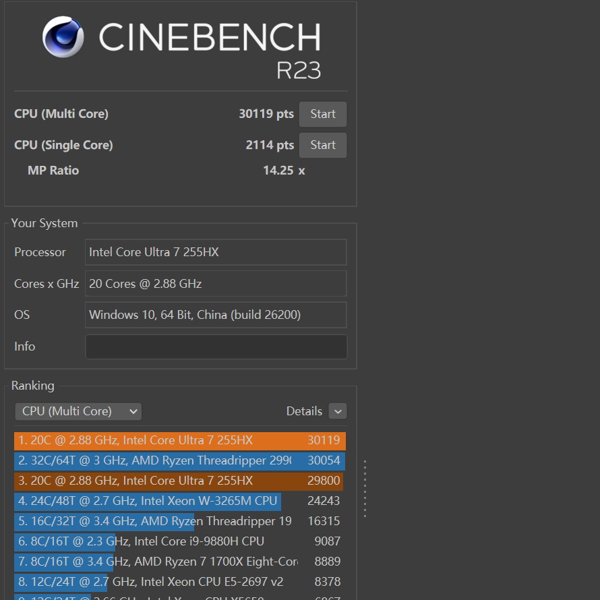The image size is (600, 600).
Task: Select ranking row 2 AMD Ryzen Threadripper 30054
Action: [x=180, y=460]
